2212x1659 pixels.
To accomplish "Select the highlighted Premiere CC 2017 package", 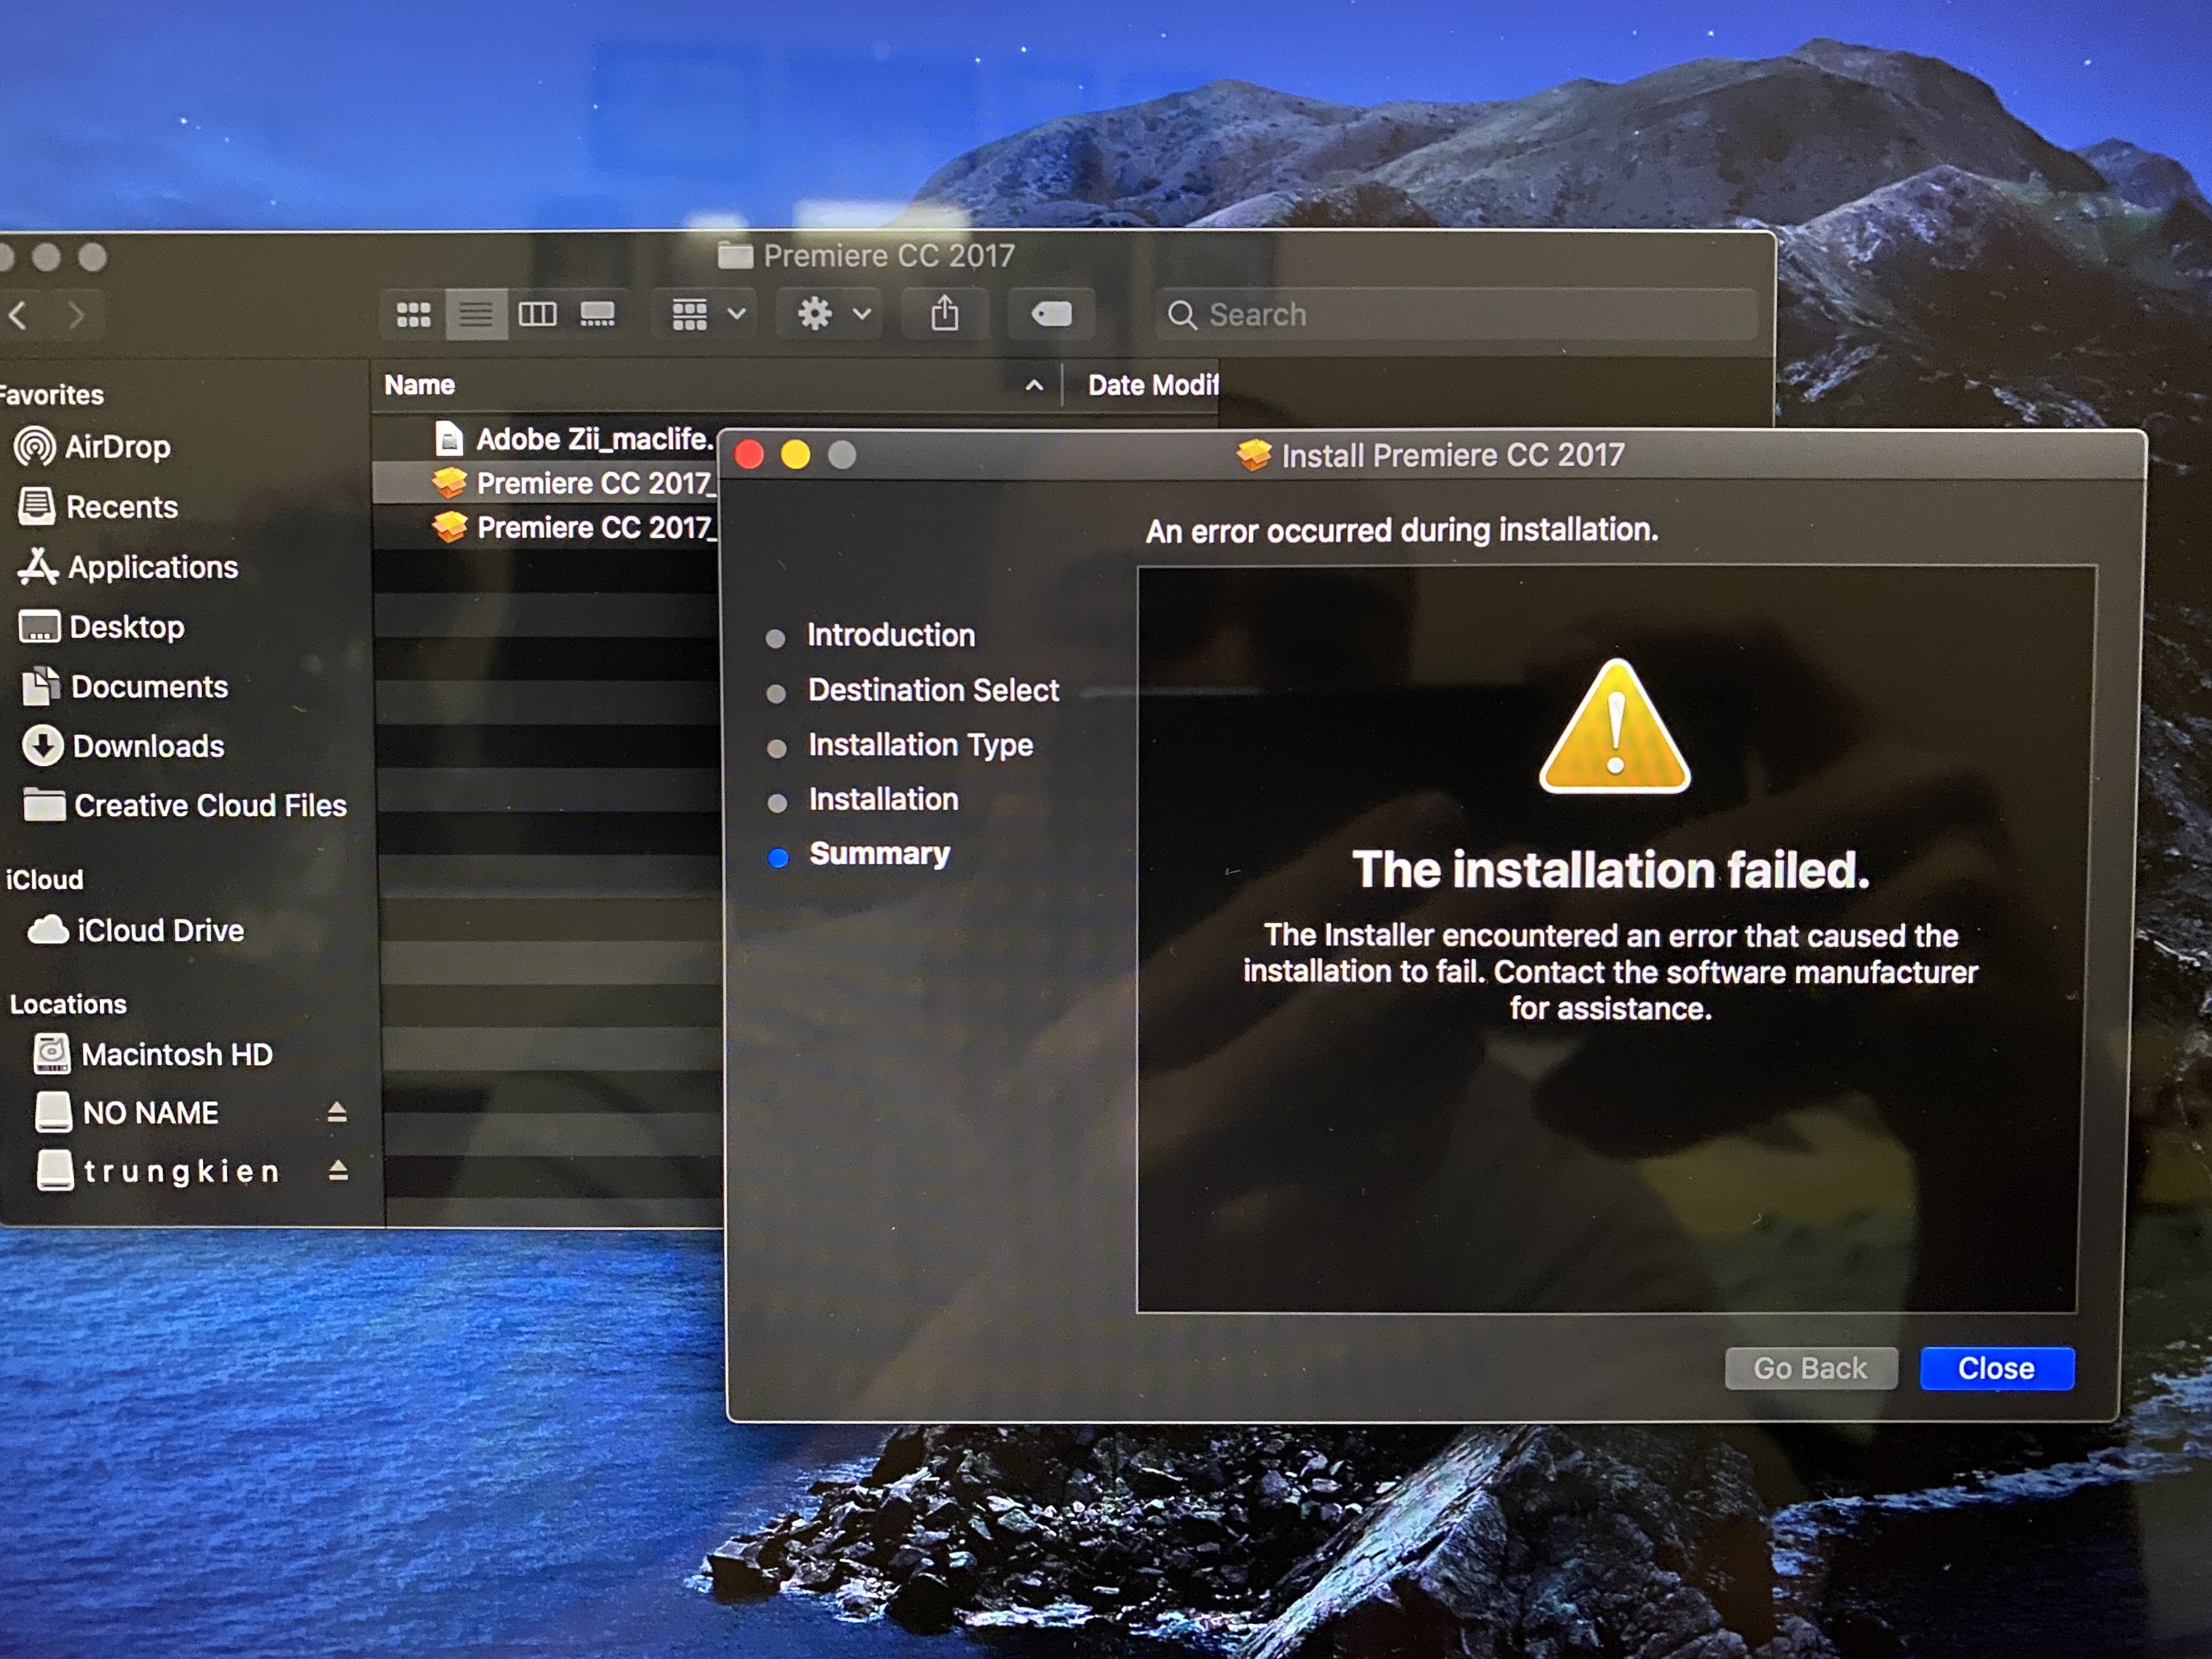I will click(575, 483).
